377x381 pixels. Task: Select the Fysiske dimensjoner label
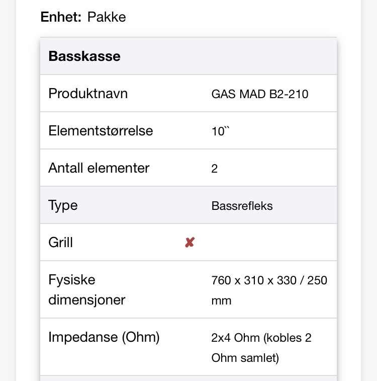pyautogui.click(x=87, y=289)
